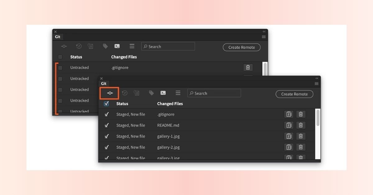Viewport: 373px width, 195px height.
Task: Click Create Remote in the back Git panel
Action: tap(242, 47)
